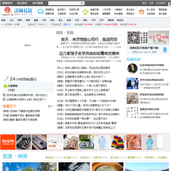Image resolution: width=171 pixels, height=171 pixels.
Task: Select the 微电影 channel tab
Action: coord(111,20)
